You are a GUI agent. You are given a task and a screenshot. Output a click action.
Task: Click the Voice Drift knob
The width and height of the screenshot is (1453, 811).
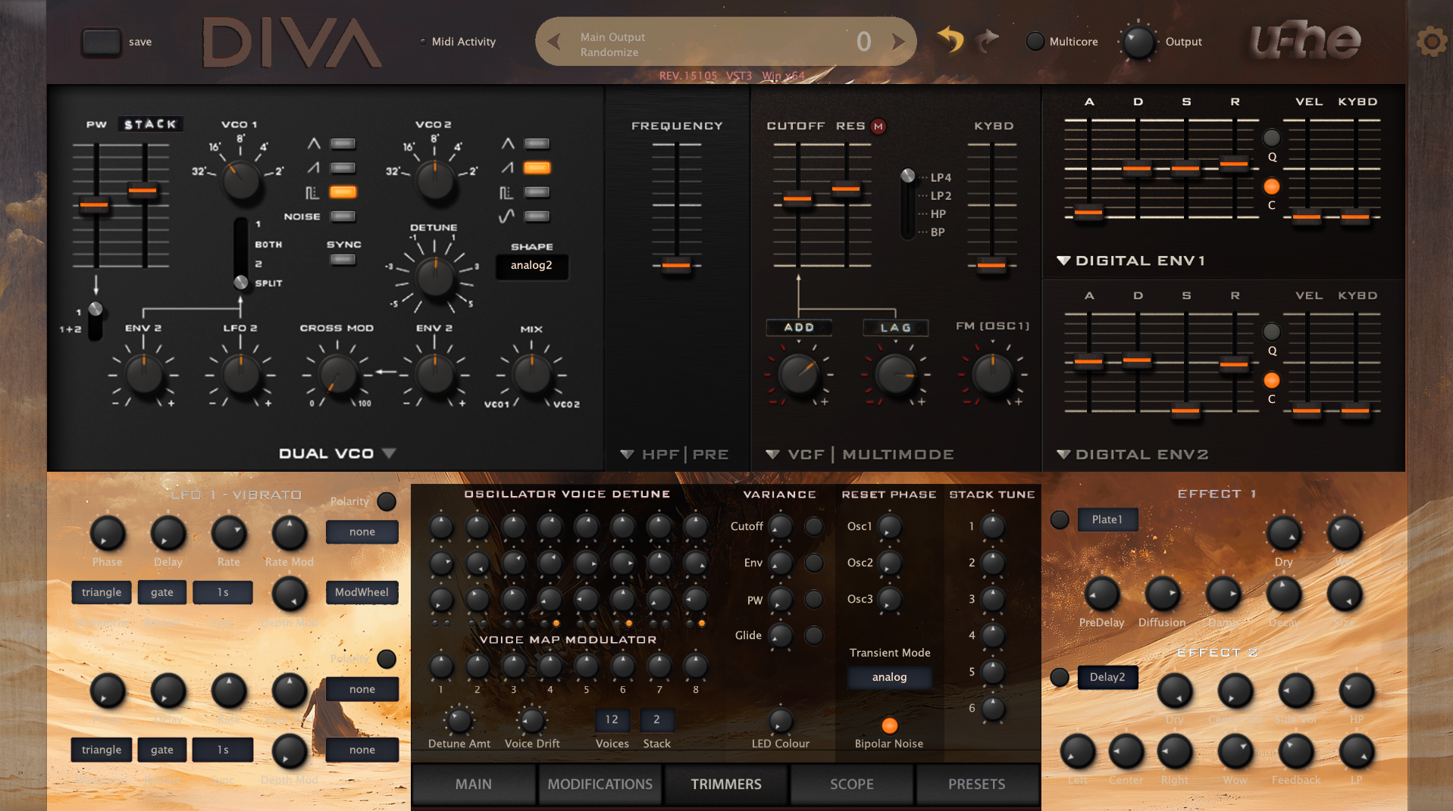(x=532, y=720)
